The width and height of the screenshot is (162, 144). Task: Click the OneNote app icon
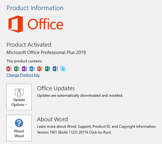[24, 69]
